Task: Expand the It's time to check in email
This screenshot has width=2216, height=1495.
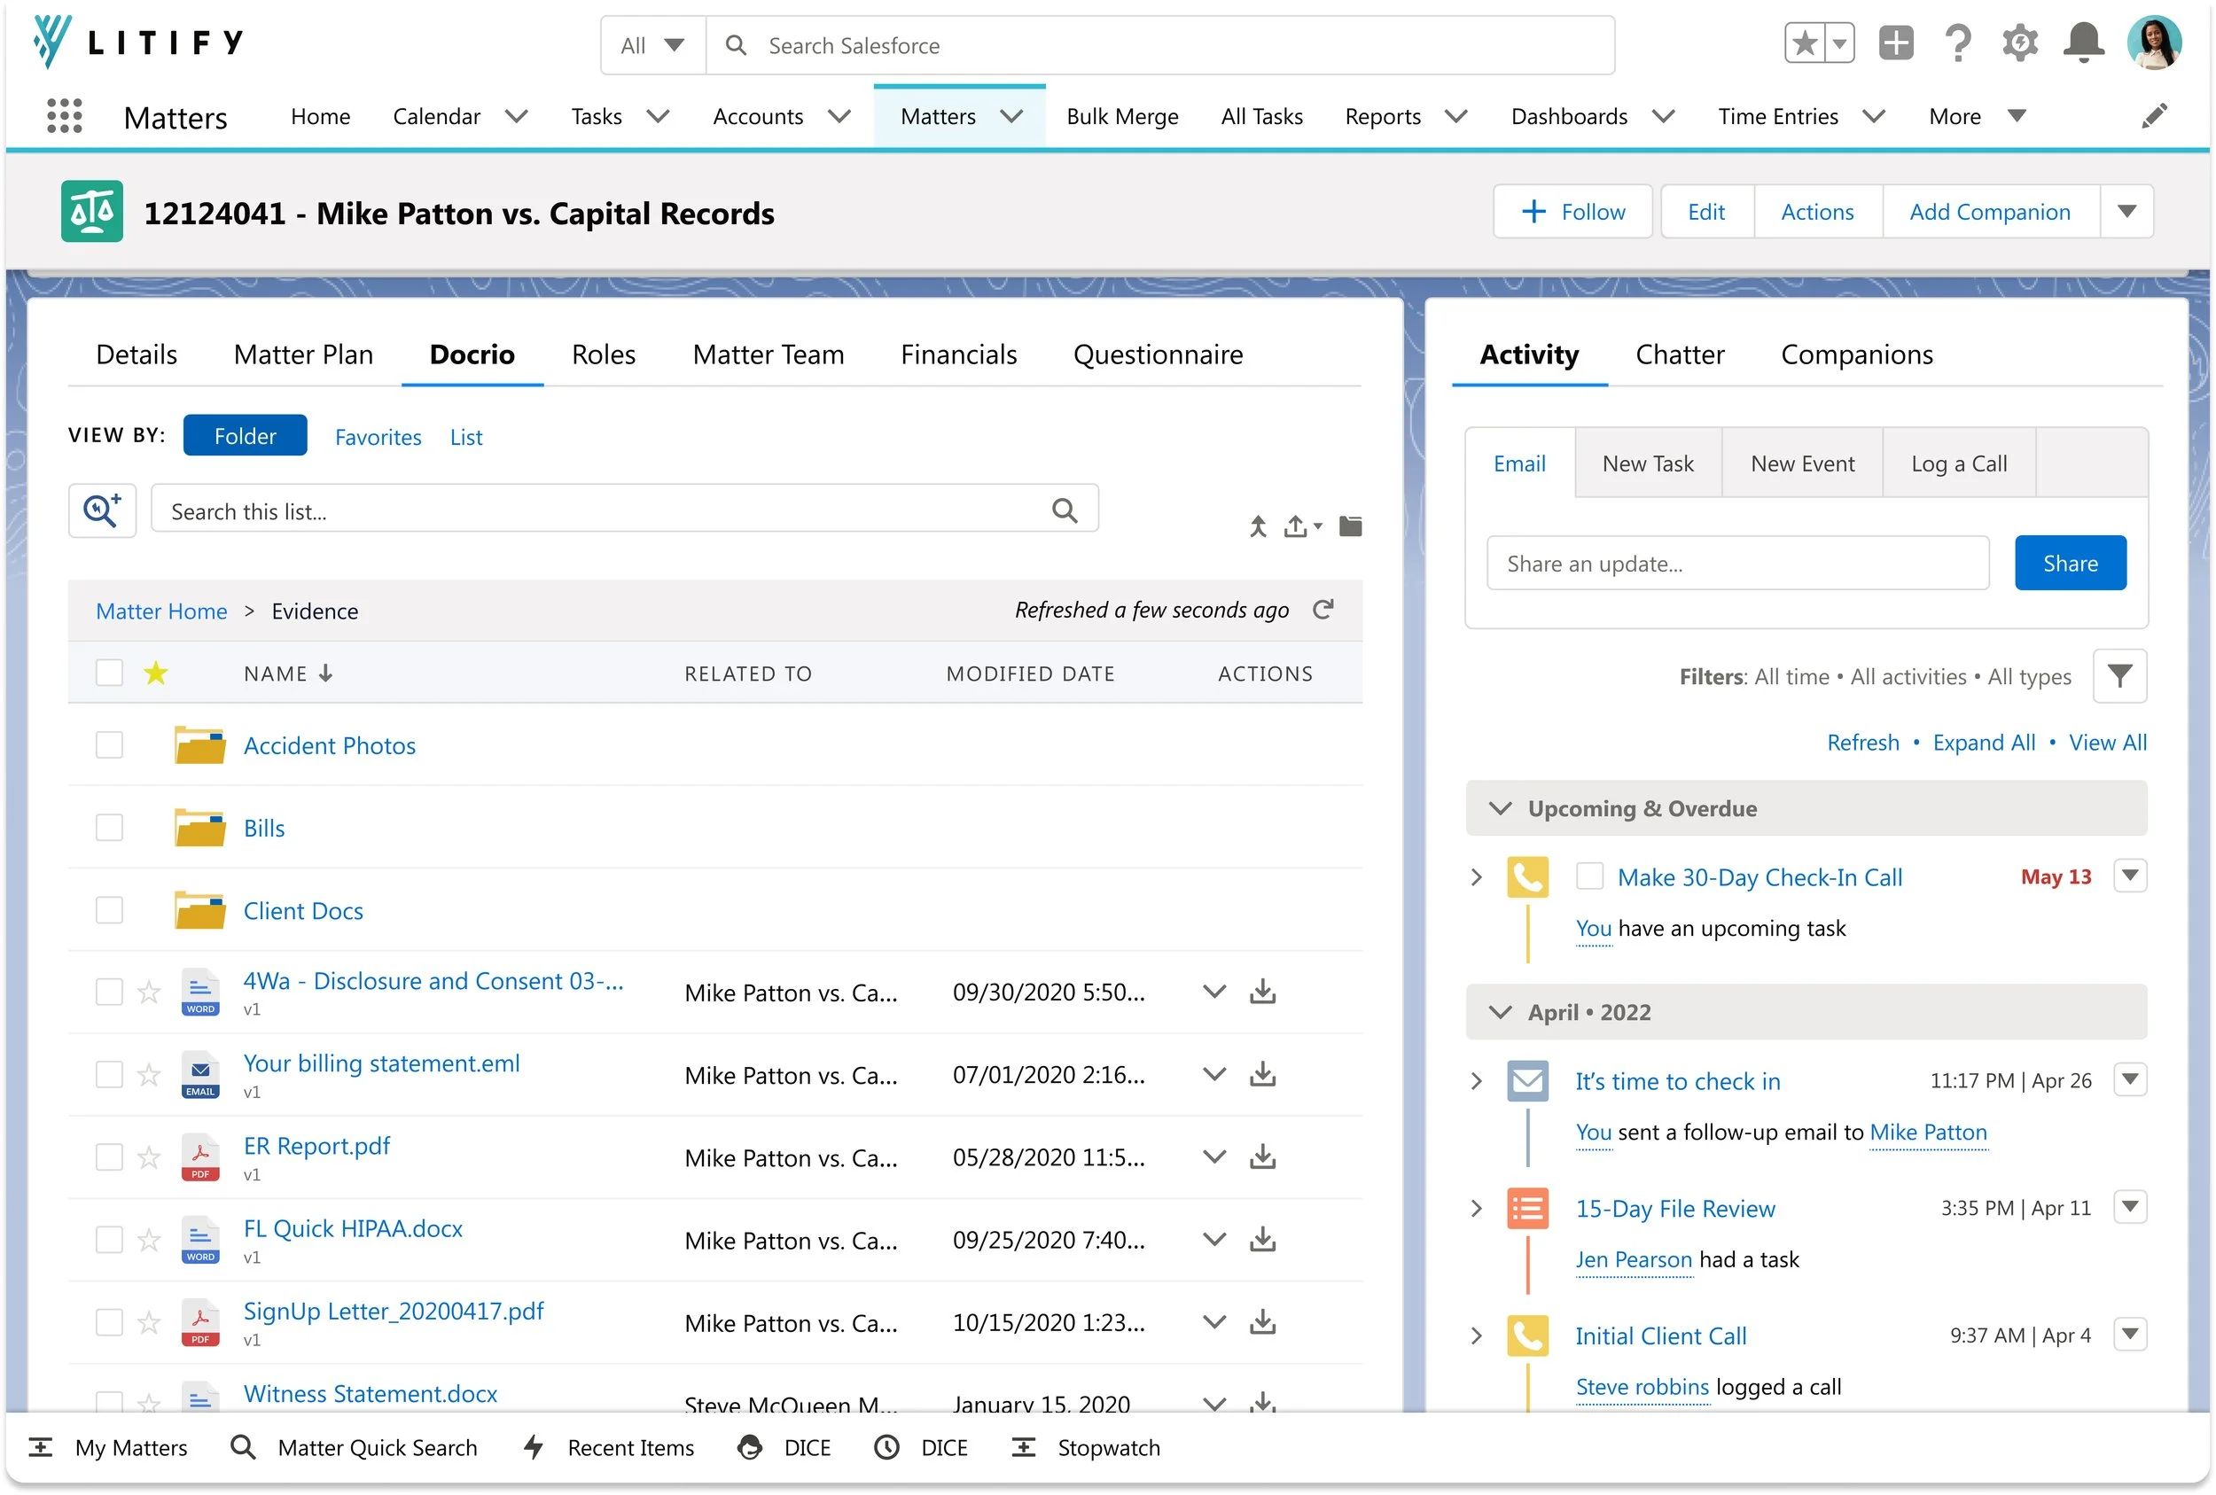Action: click(x=1476, y=1081)
